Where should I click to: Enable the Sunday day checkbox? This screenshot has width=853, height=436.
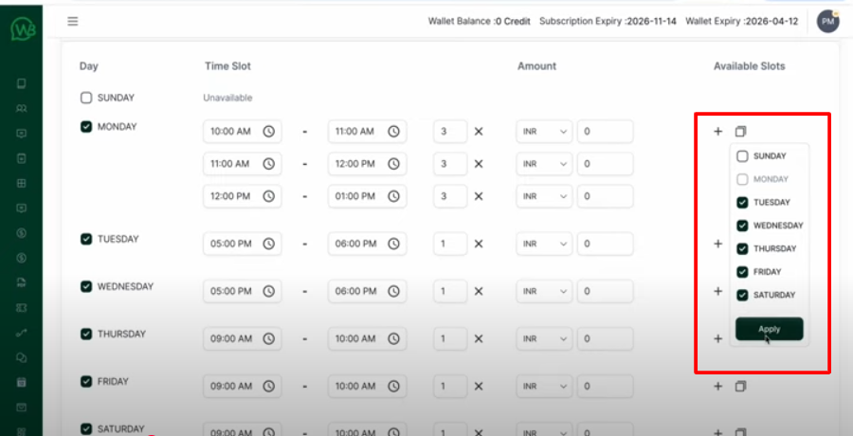86,98
